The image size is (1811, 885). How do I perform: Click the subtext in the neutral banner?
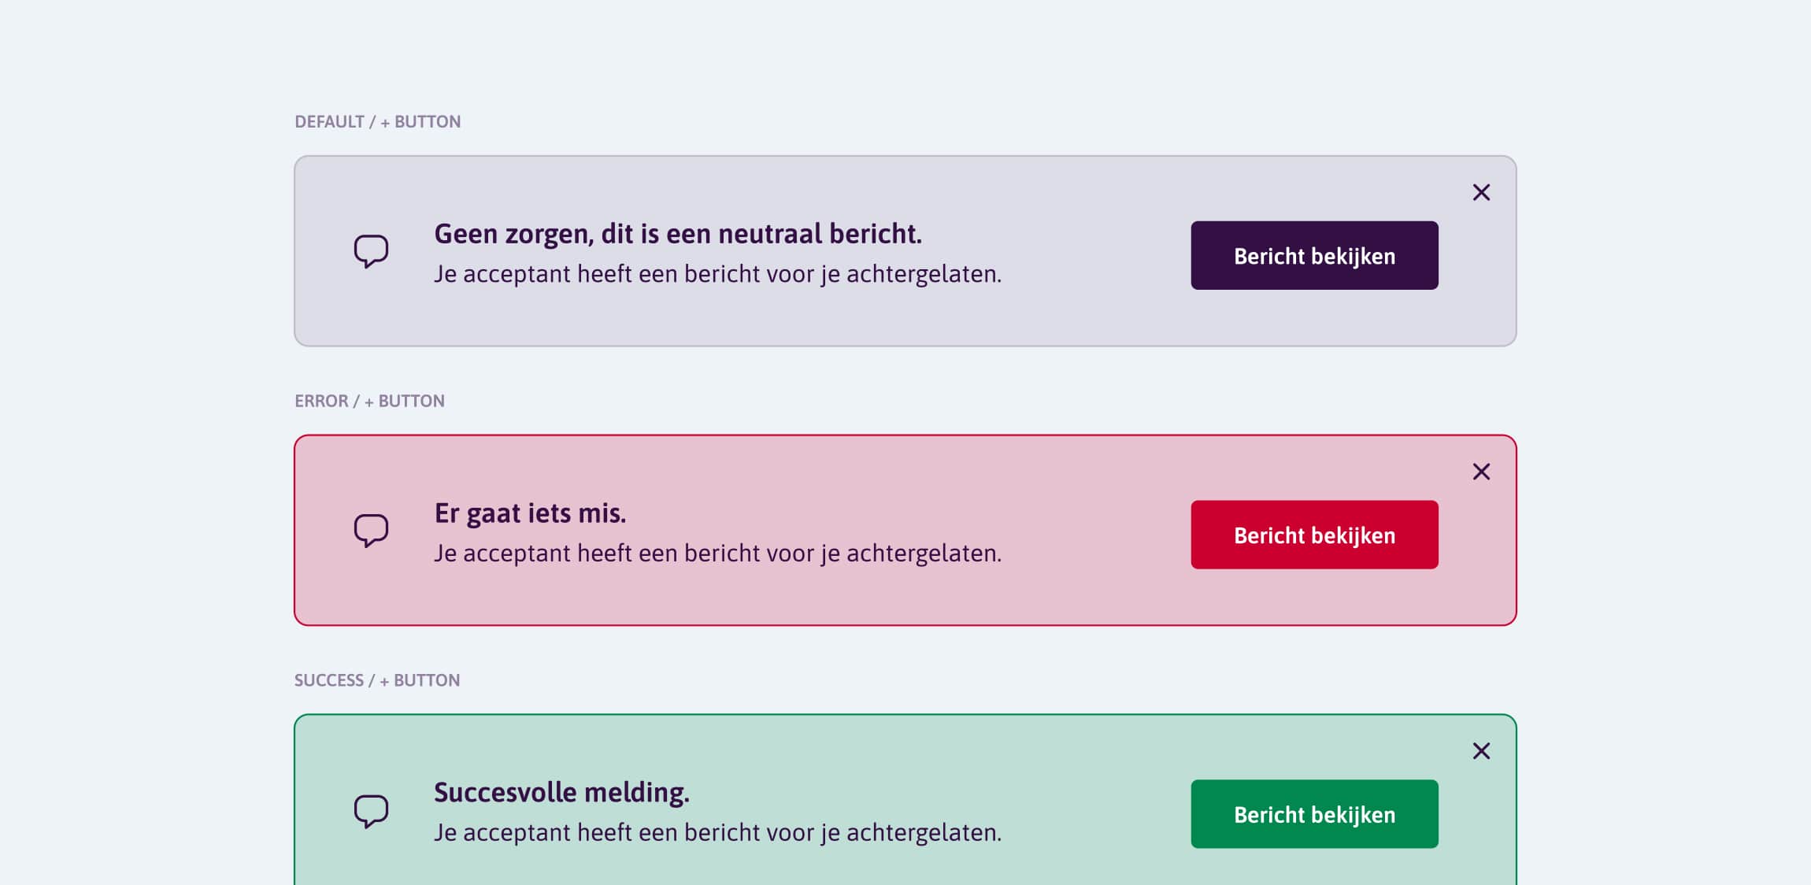coord(718,273)
